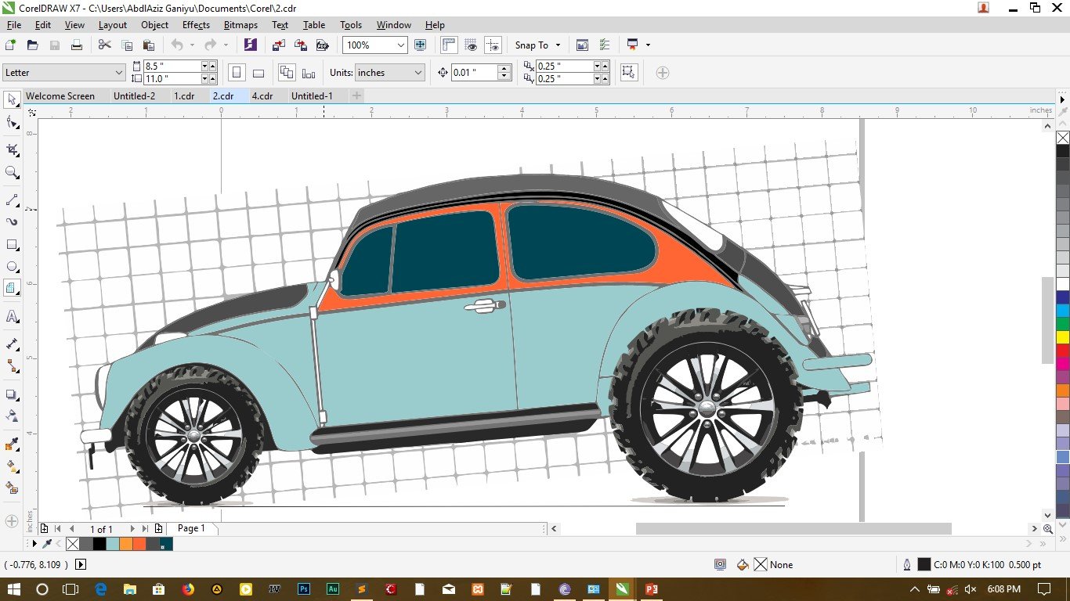Select the Freehand line tool

12,200
